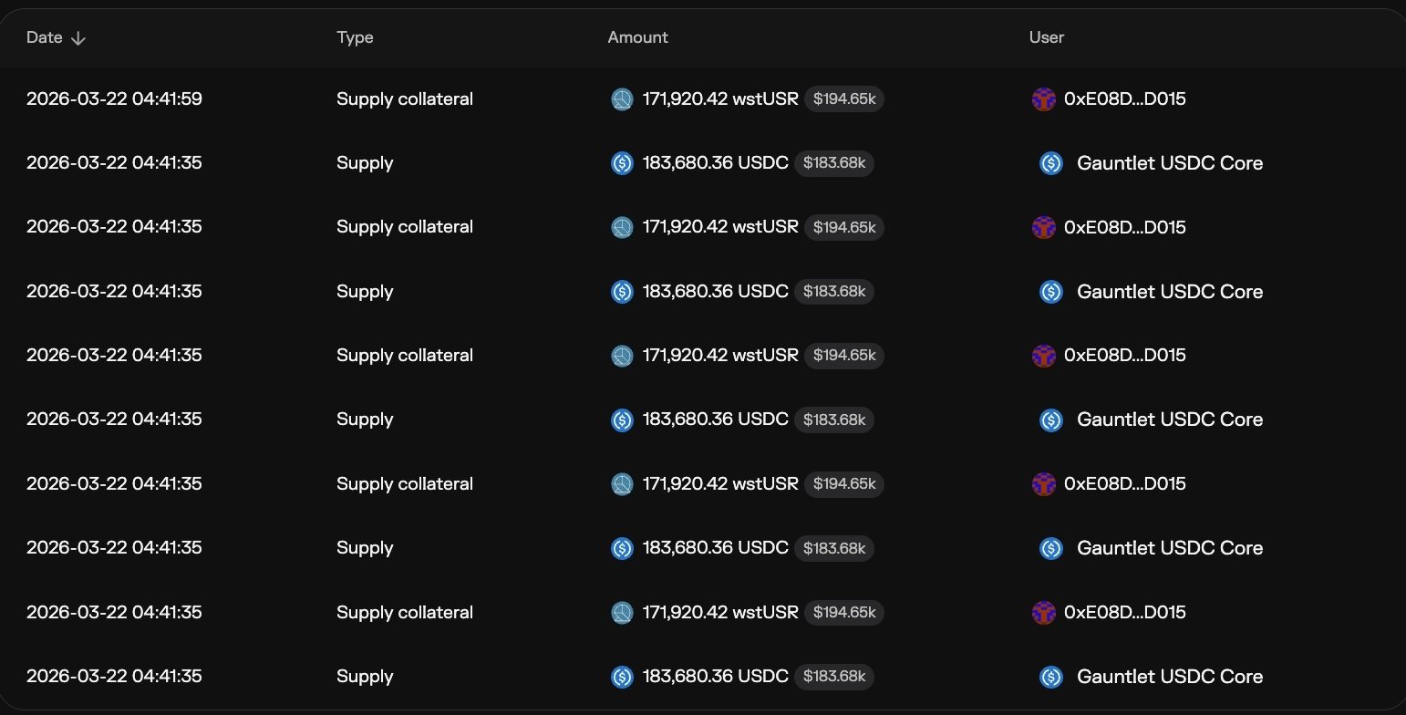Click the $194.65k value badge in top row
1406x715 pixels.
[843, 99]
